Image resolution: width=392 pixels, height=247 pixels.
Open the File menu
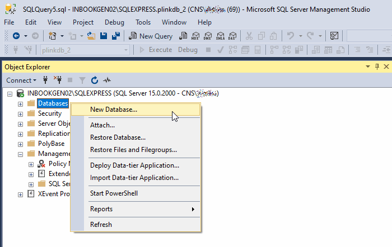point(9,22)
